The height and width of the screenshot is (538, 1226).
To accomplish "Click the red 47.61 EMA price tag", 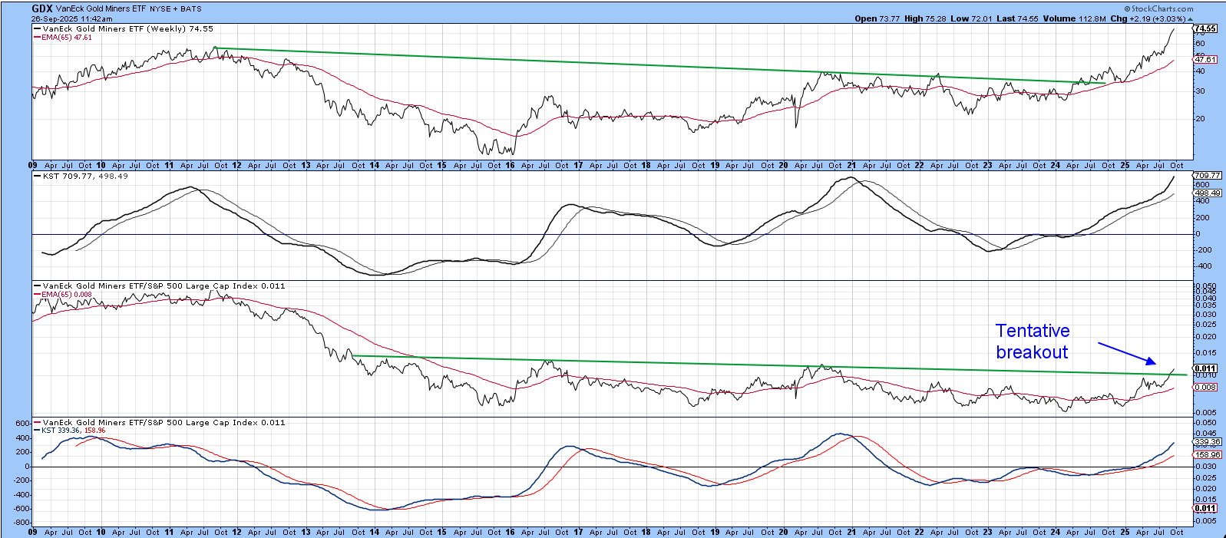I will pyautogui.click(x=1205, y=59).
